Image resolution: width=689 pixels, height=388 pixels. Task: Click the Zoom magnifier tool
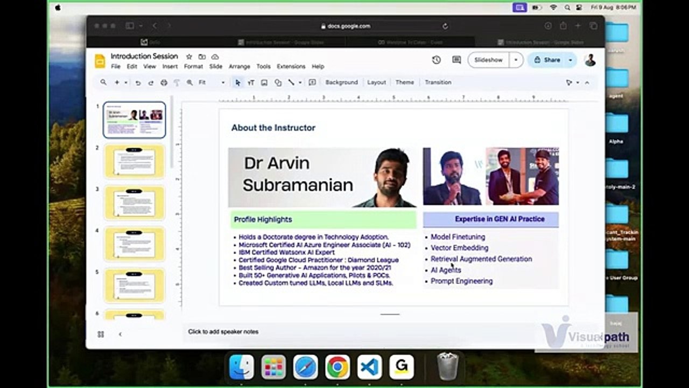189,82
